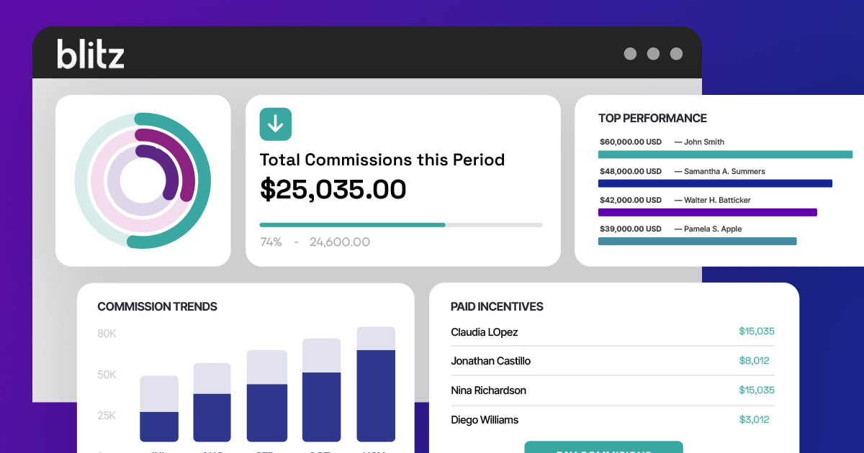Click "Total Commissions this Period" heading
The image size is (864, 453).
point(382,160)
